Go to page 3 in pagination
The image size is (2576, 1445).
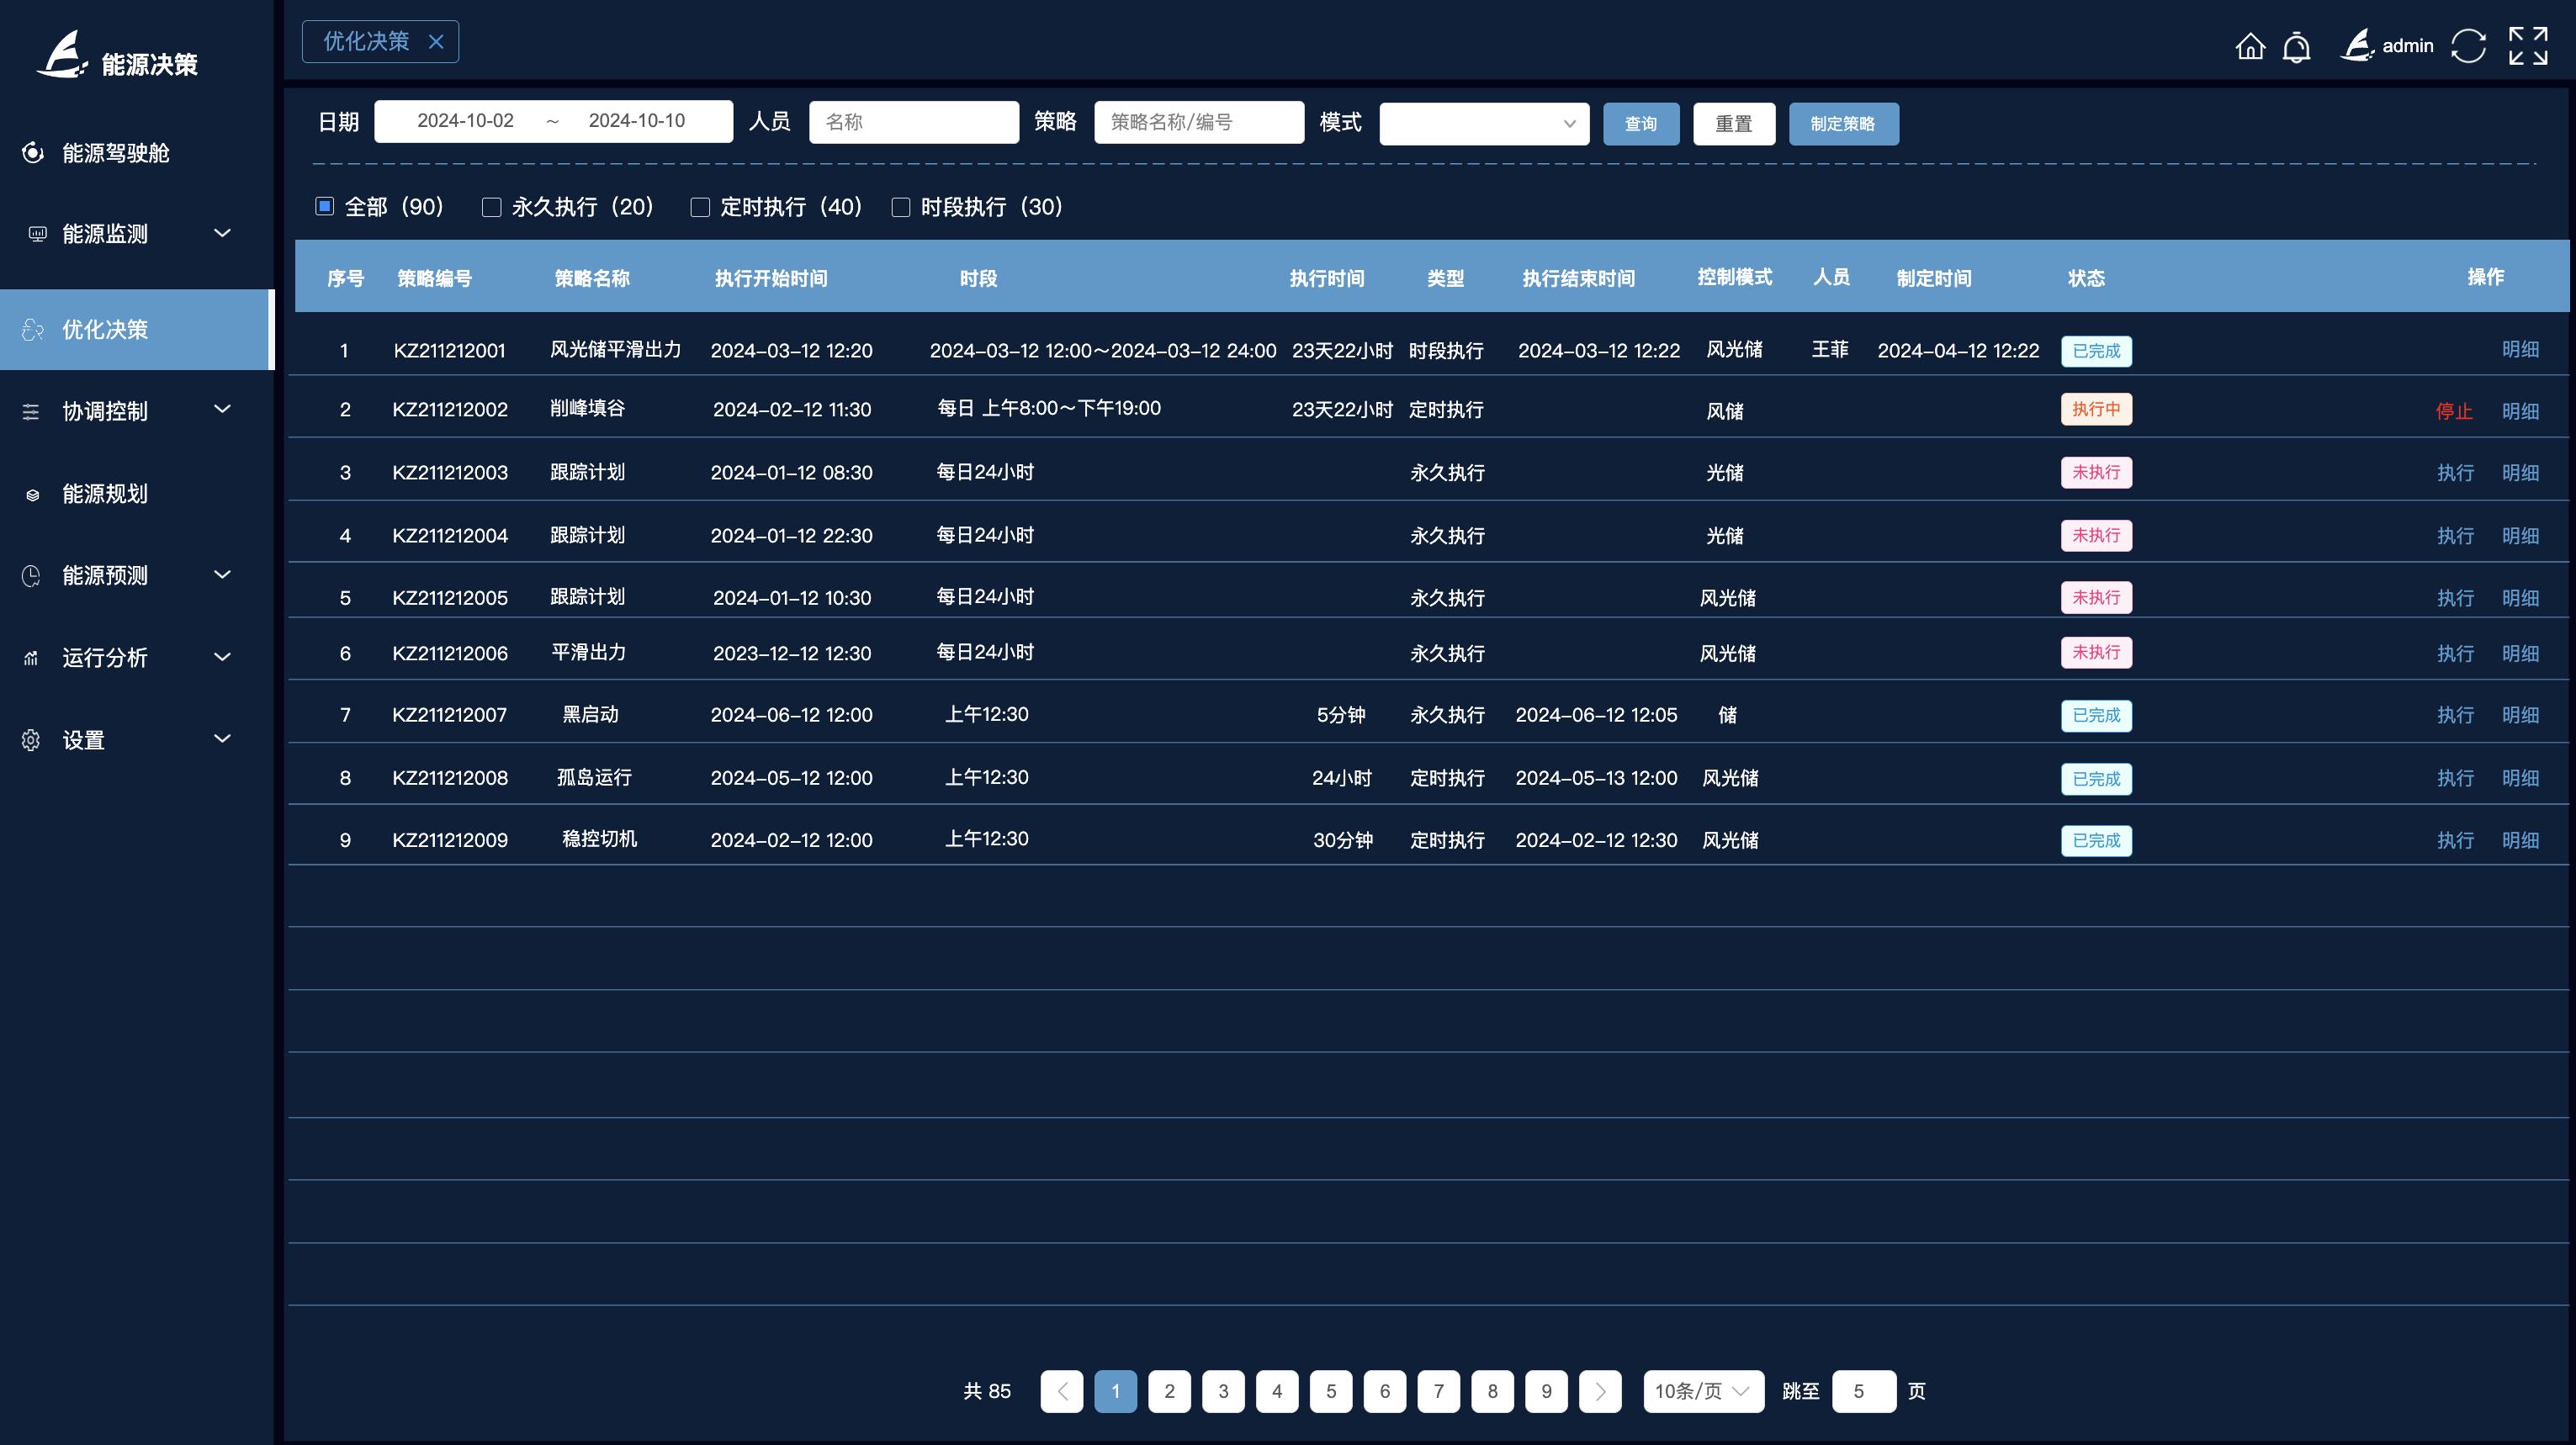pyautogui.click(x=1223, y=1391)
